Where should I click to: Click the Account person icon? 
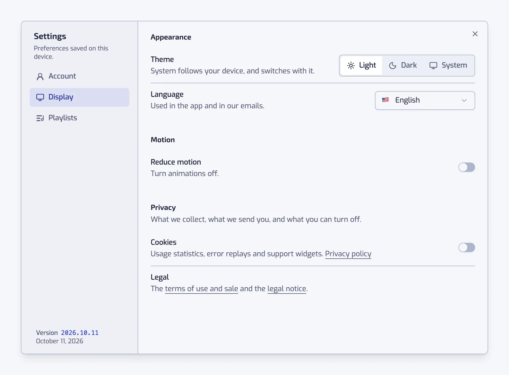point(40,77)
